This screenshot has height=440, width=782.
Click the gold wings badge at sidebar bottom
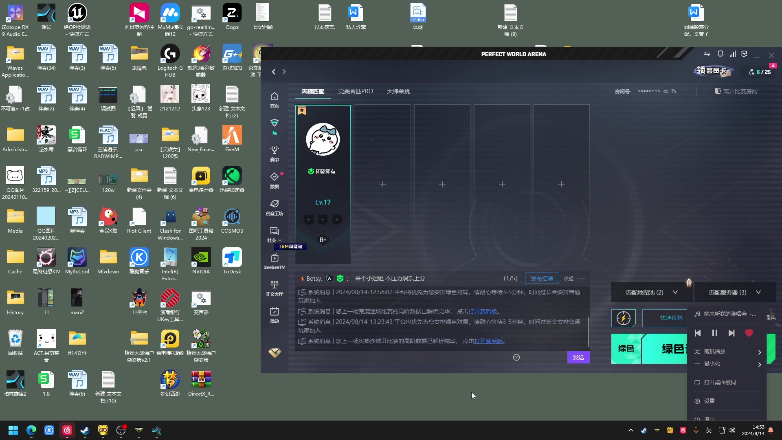pyautogui.click(x=275, y=353)
